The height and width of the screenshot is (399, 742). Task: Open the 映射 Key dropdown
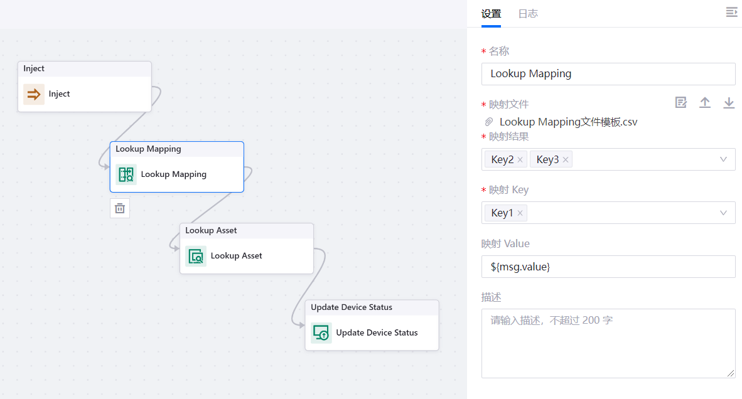pyautogui.click(x=723, y=212)
